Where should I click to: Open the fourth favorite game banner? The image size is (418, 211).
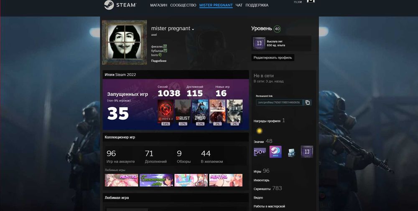tap(226, 180)
